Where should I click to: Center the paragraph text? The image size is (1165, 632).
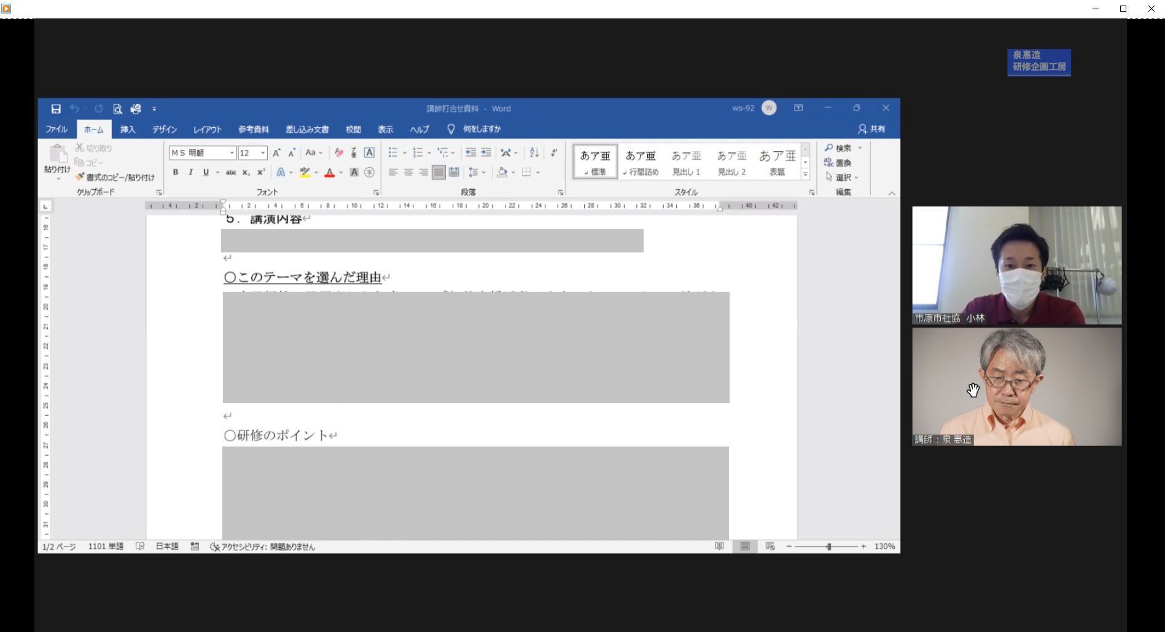point(408,172)
